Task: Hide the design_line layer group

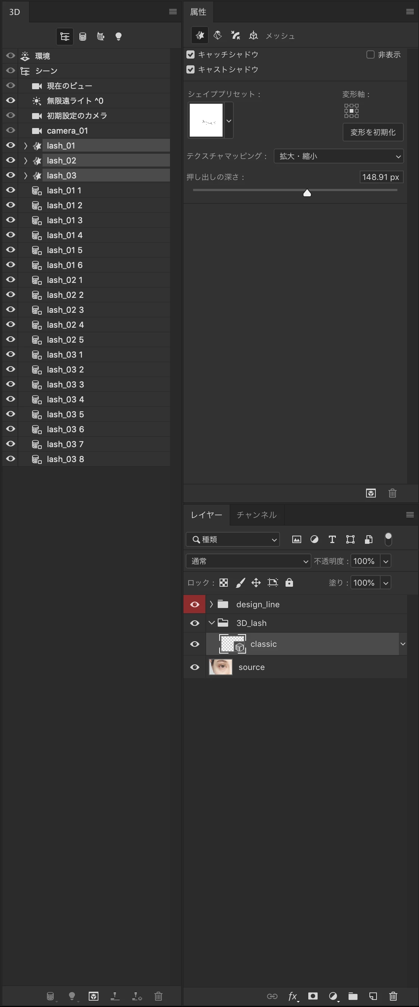Action: [x=195, y=604]
